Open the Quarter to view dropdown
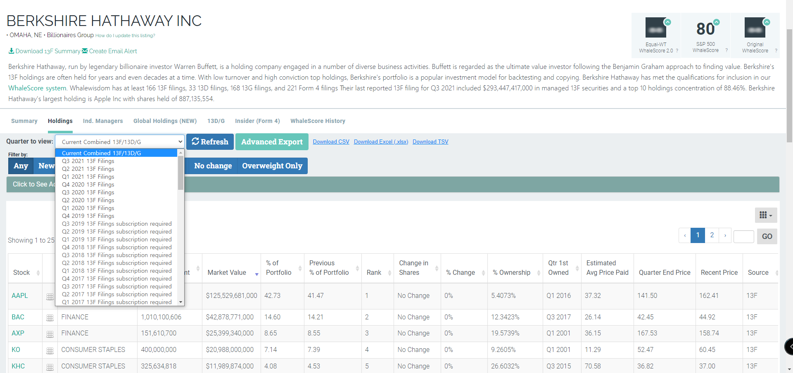The image size is (793, 373). click(x=119, y=142)
